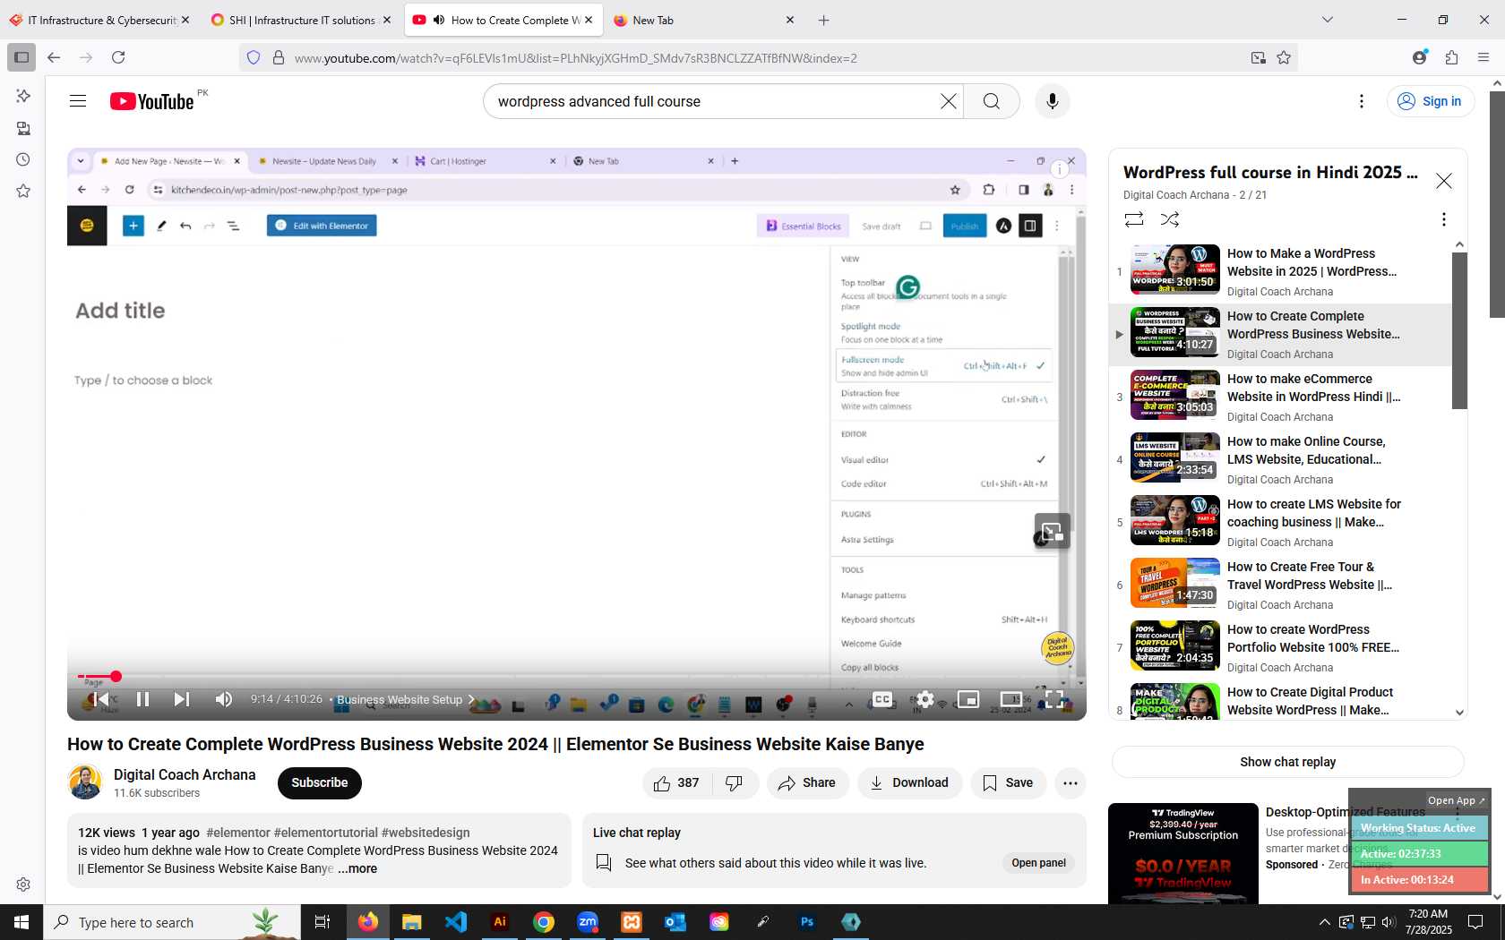Clear the YouTube search box text

point(948,101)
